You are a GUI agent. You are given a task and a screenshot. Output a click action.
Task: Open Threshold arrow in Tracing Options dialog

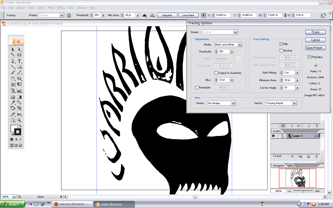point(232,52)
